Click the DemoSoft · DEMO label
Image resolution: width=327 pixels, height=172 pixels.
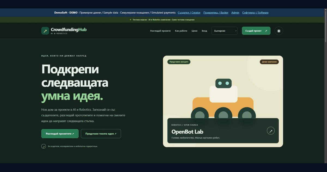[x=66, y=13]
